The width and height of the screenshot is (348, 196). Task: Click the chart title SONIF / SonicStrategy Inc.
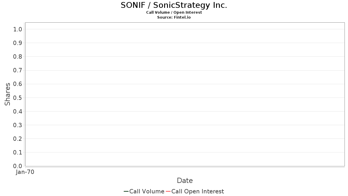174,5
